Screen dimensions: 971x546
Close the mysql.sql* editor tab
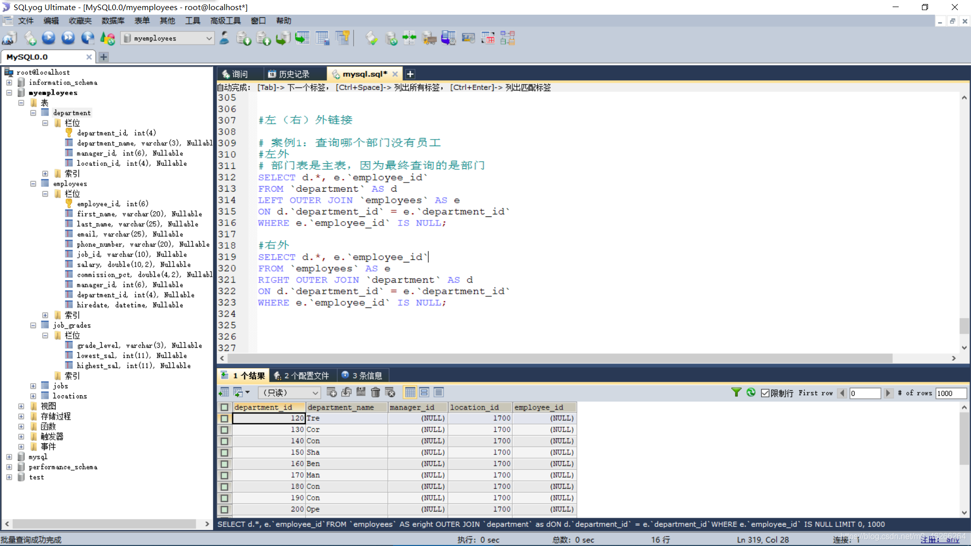coord(395,74)
